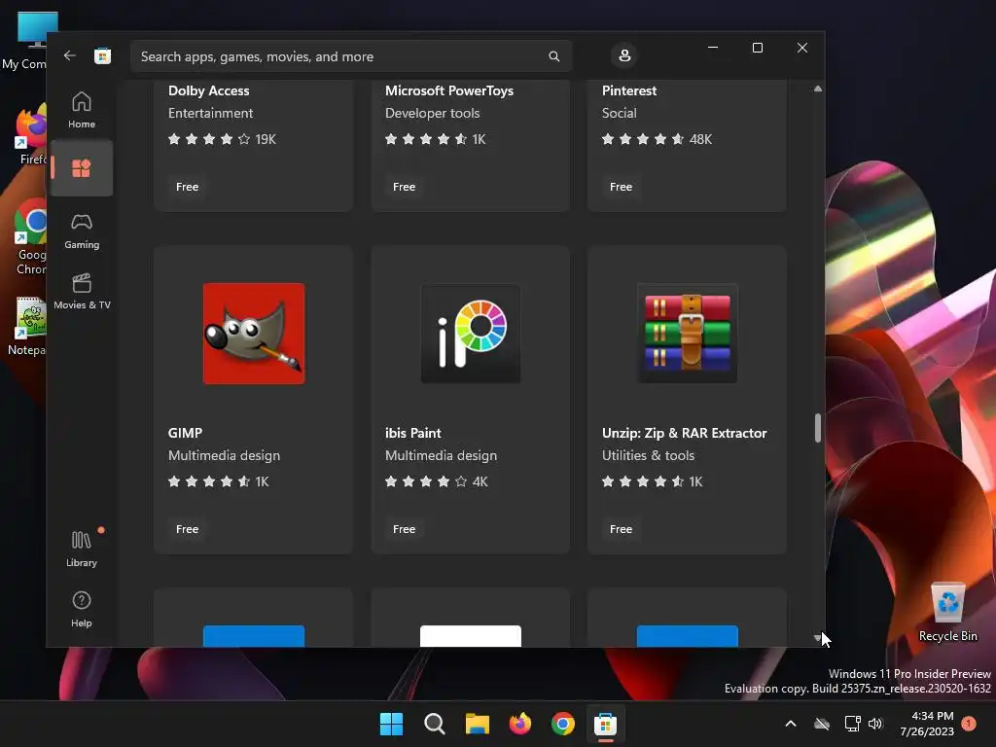The width and height of the screenshot is (996, 747).
Task: Open the ibis Paint app icon
Action: tap(471, 334)
